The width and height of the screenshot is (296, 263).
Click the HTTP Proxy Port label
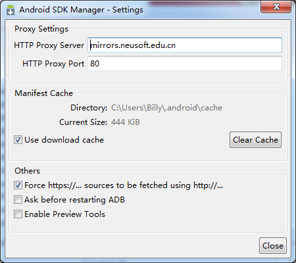pyautogui.click(x=53, y=64)
